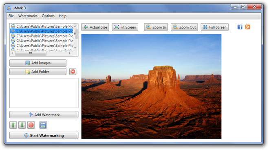
Task: Click the Add Watermark button
Action: (44, 115)
